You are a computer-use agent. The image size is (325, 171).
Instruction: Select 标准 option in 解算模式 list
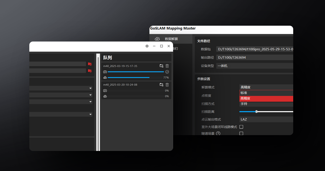click(x=266, y=93)
